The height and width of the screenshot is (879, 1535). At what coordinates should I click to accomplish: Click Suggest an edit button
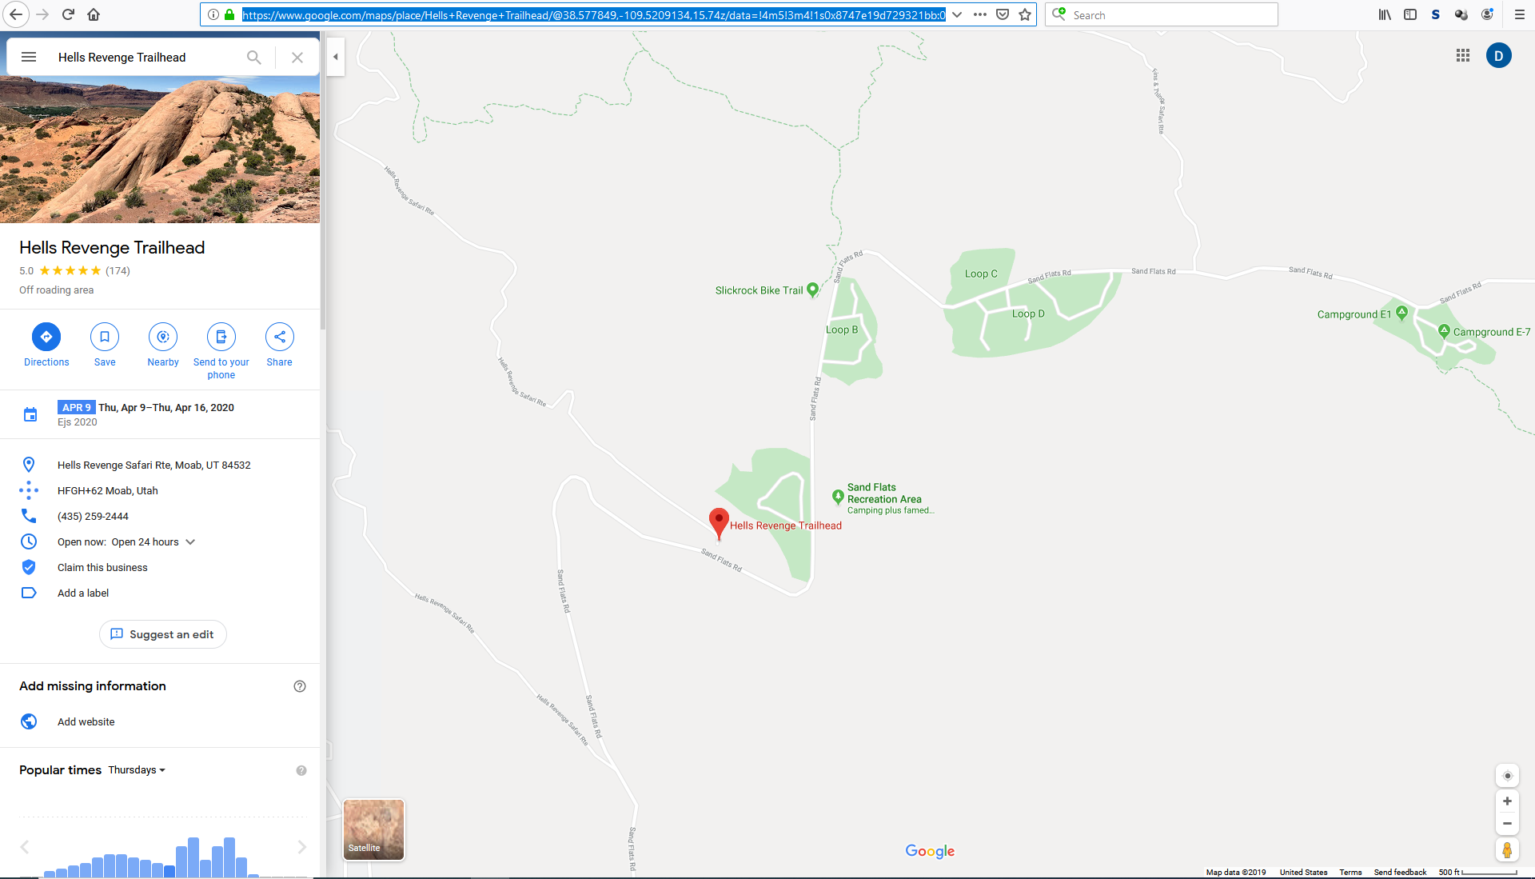pyautogui.click(x=163, y=634)
